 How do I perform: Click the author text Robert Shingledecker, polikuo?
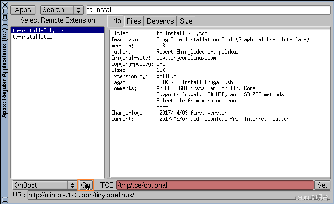tap(197, 52)
